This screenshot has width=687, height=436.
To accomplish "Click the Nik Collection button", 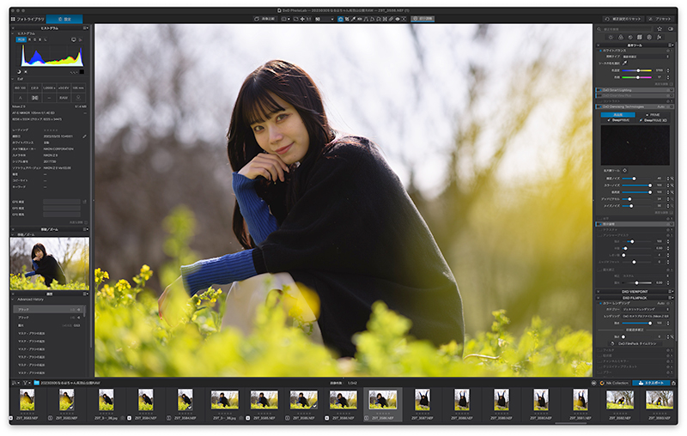I will click(614, 383).
